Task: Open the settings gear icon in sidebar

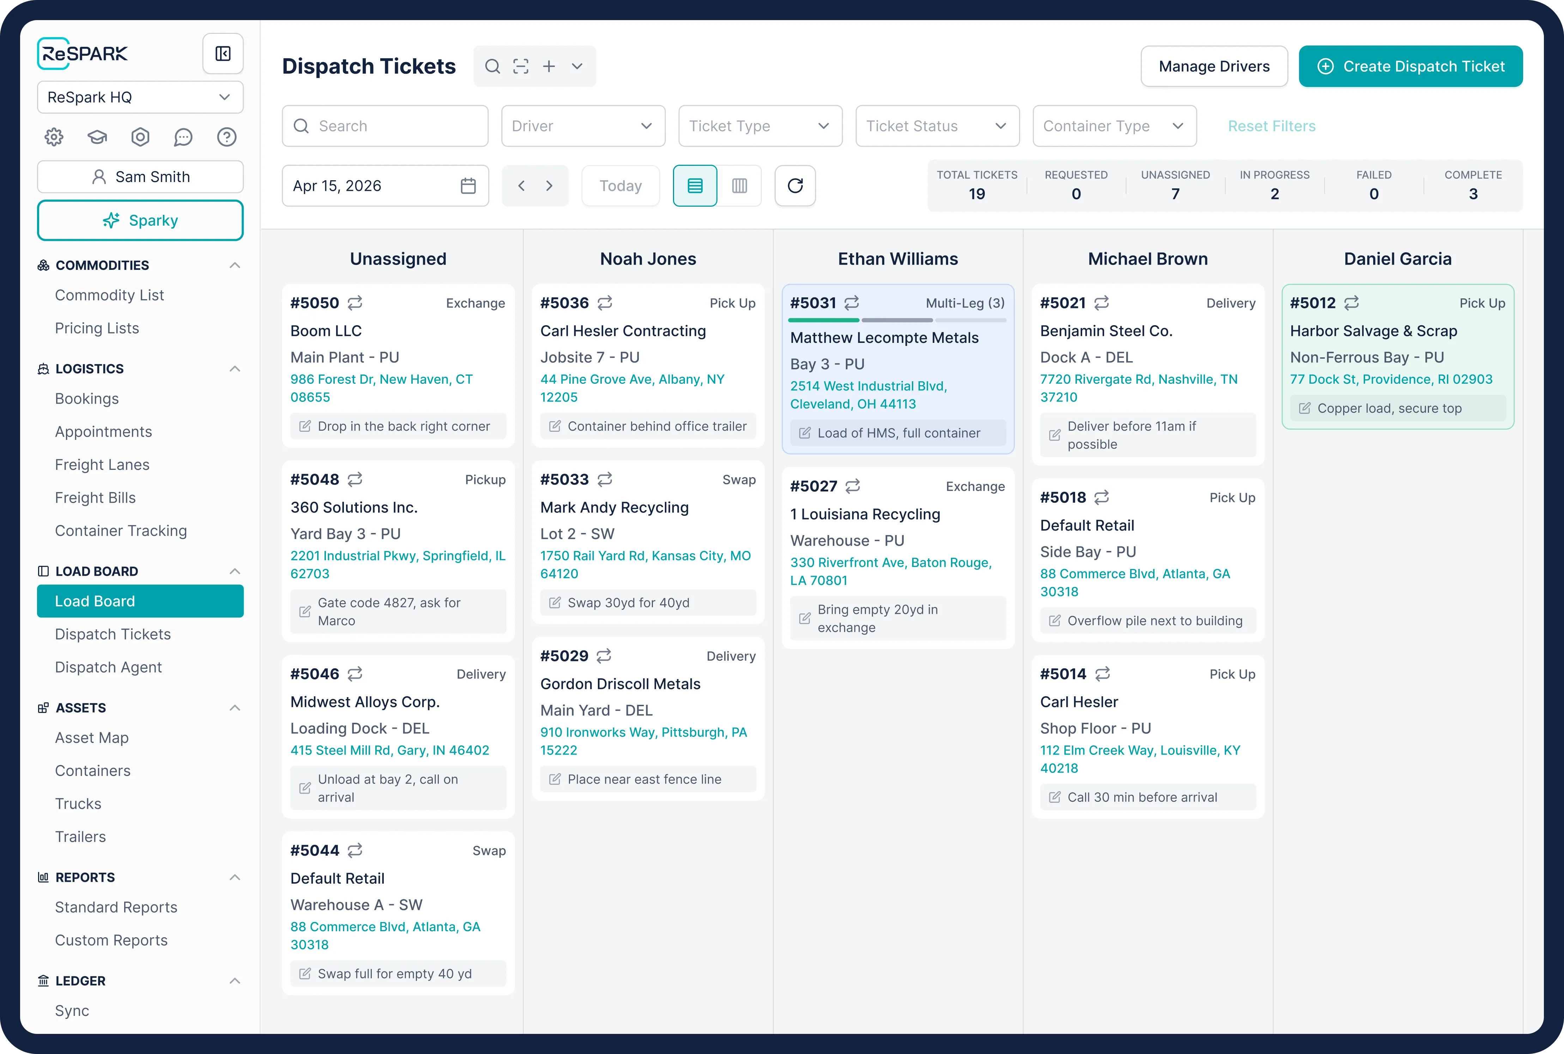Action: point(54,137)
